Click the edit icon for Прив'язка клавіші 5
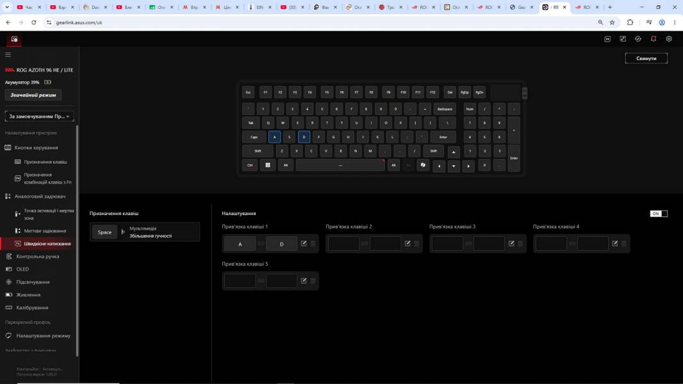This screenshot has width=683, height=384. tap(304, 281)
